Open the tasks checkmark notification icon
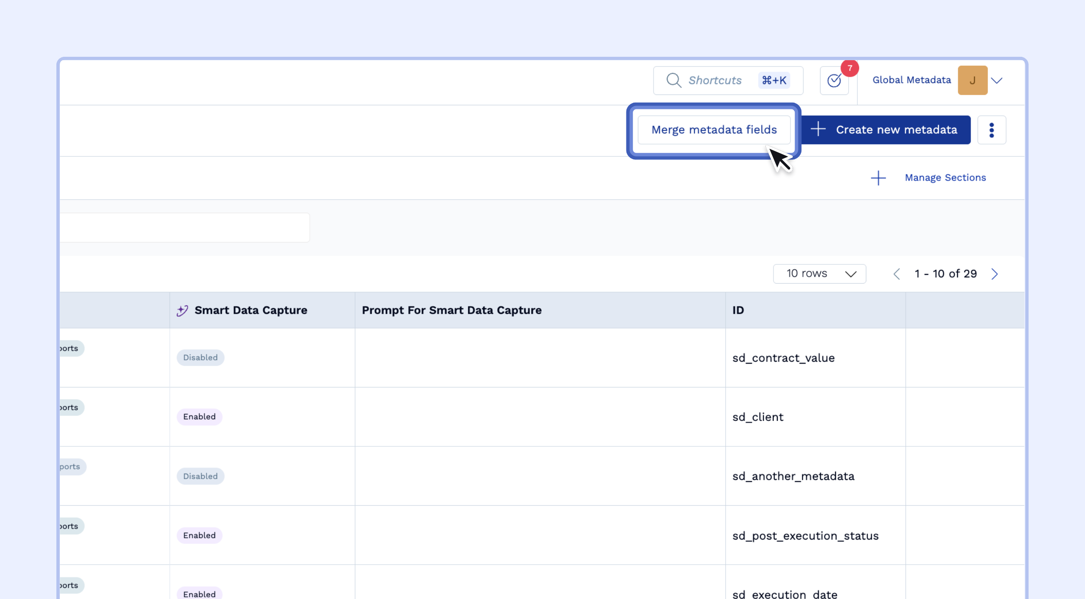Screen dimensions: 1085x599 [x=834, y=81]
